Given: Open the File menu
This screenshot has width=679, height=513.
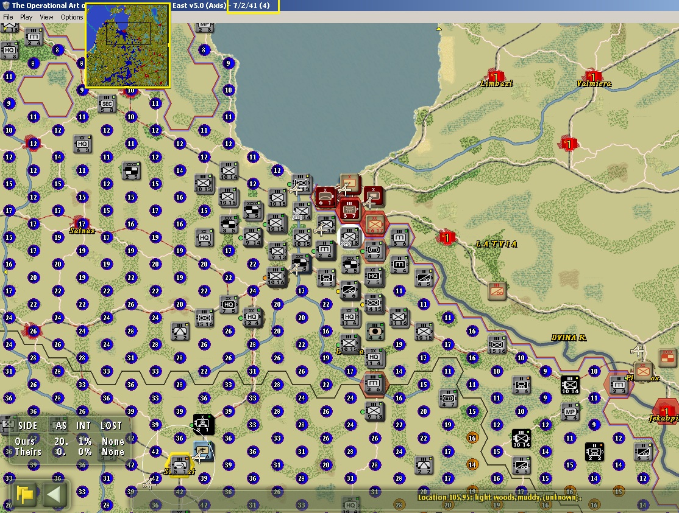Looking at the screenshot, I should (x=8, y=17).
